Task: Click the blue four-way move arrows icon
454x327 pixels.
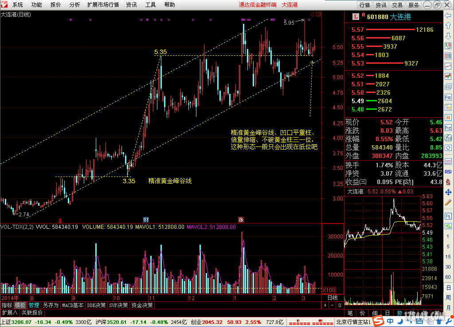Action: coord(448,192)
